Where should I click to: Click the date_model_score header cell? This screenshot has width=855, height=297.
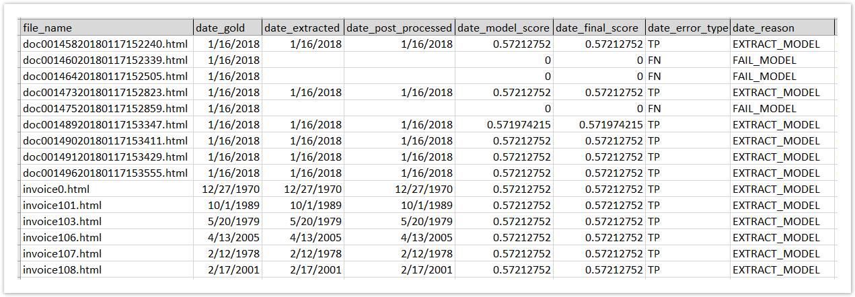point(504,28)
